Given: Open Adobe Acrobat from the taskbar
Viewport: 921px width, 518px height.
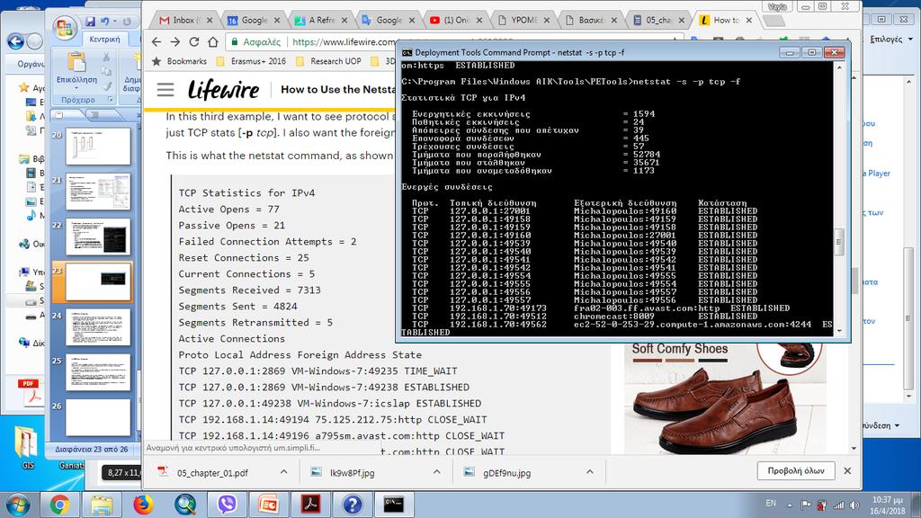Looking at the screenshot, I should tap(310, 505).
